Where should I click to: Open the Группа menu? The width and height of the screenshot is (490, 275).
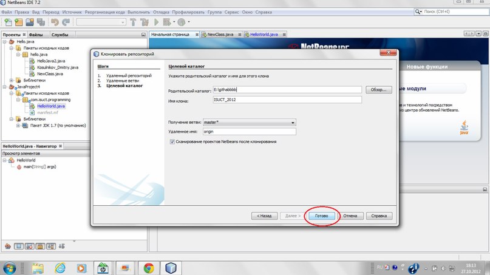pyautogui.click(x=214, y=12)
